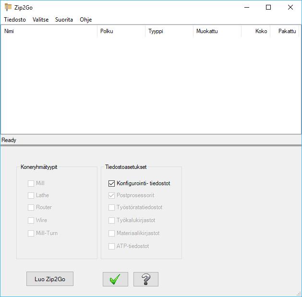Maximize the Zip2Go window
The image size is (302, 297).
pos(268,7)
